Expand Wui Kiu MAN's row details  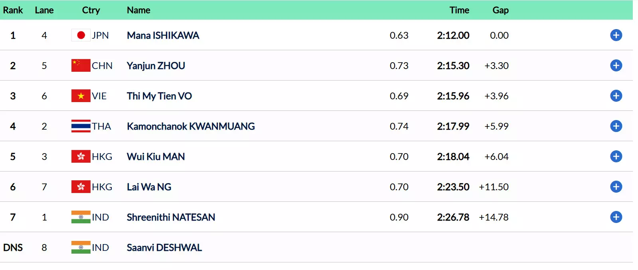[x=616, y=156]
